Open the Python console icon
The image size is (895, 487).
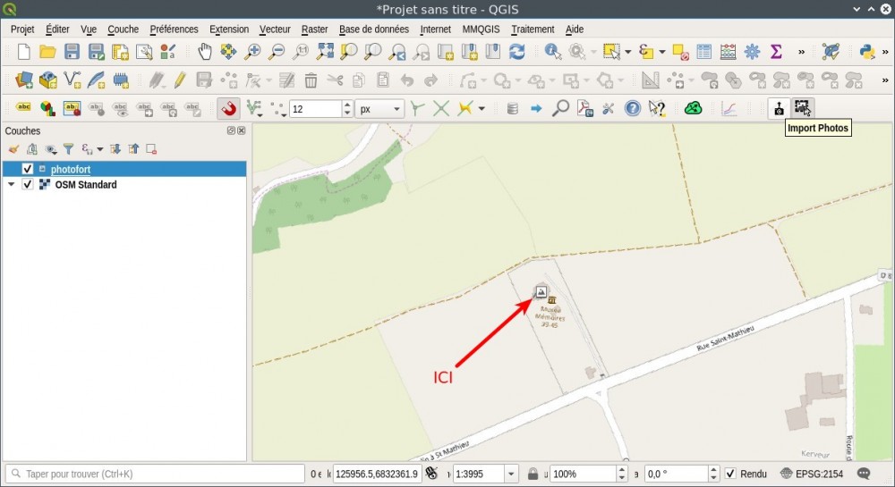[867, 52]
